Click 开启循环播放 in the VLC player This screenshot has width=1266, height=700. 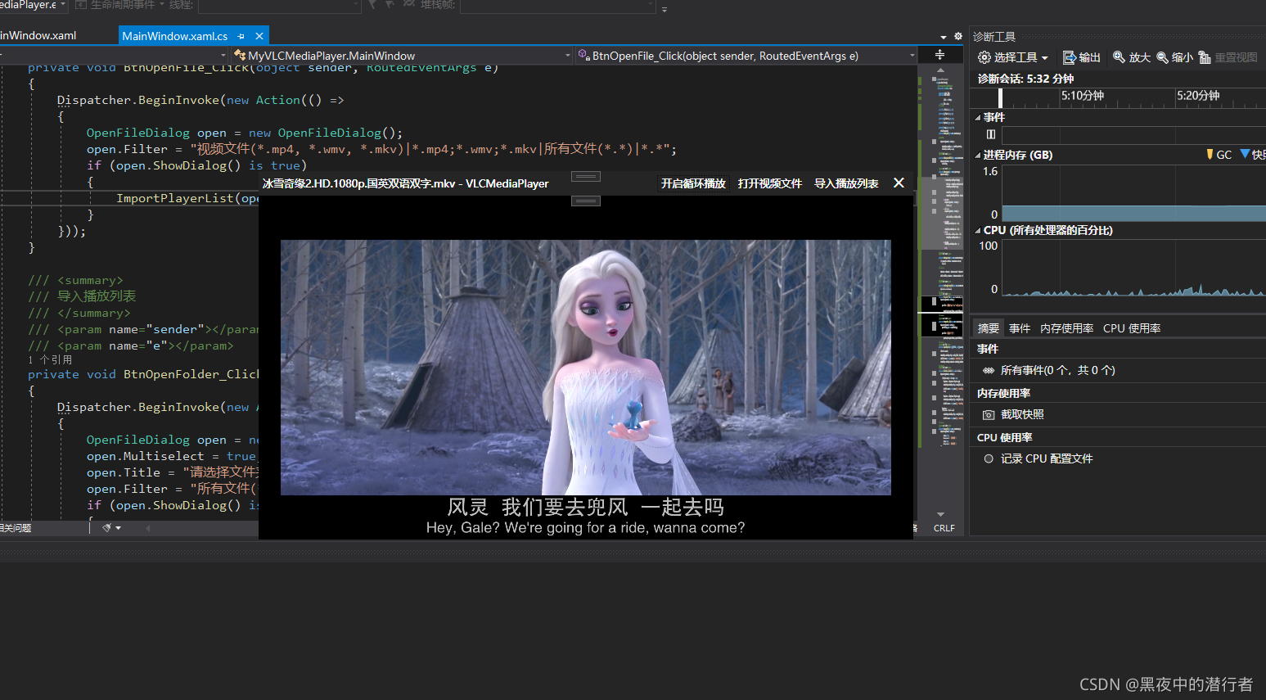[693, 183]
